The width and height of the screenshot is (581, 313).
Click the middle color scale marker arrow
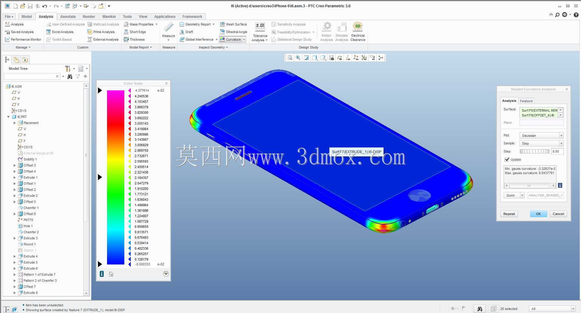[100, 177]
